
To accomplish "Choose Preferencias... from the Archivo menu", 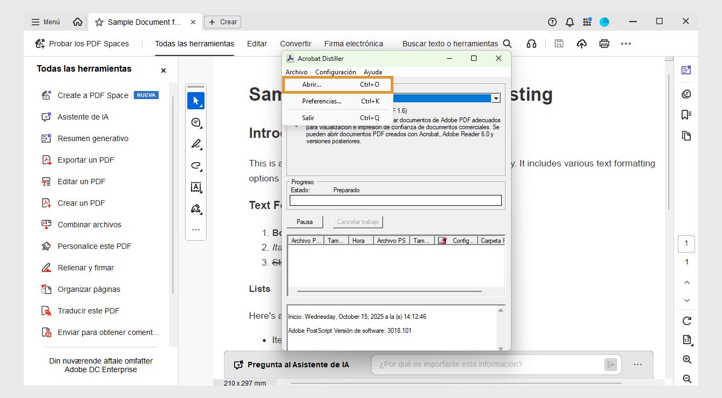I will pos(338,101).
